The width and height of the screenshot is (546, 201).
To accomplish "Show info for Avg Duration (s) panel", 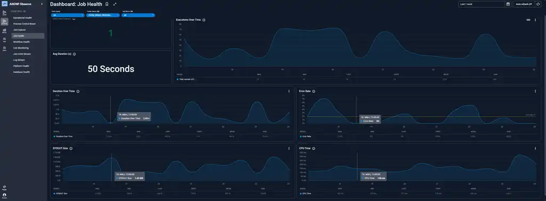I will coord(75,54).
